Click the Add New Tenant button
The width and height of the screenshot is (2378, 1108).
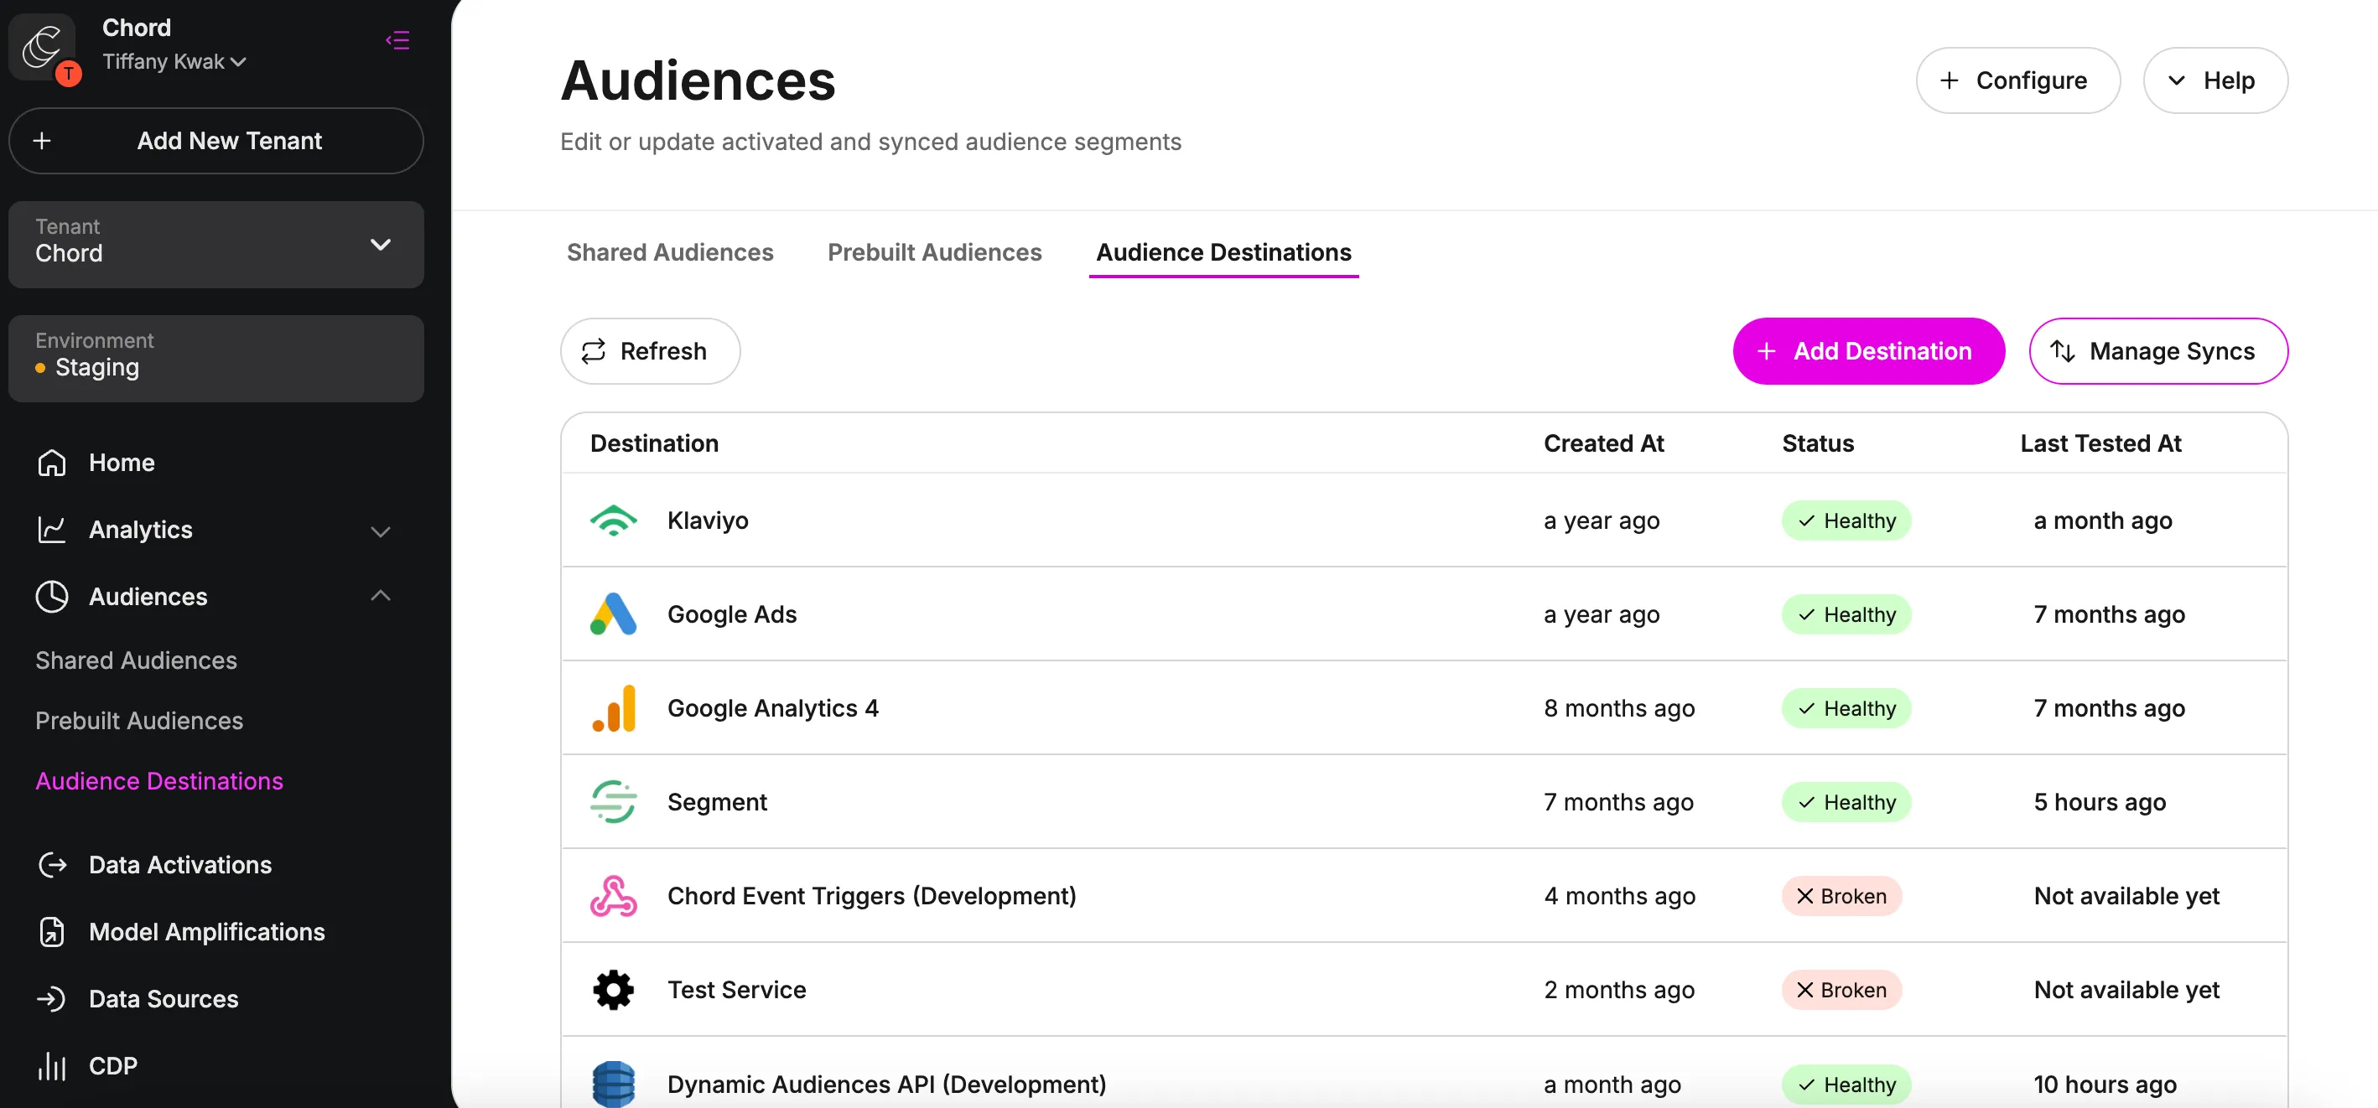pyautogui.click(x=216, y=141)
